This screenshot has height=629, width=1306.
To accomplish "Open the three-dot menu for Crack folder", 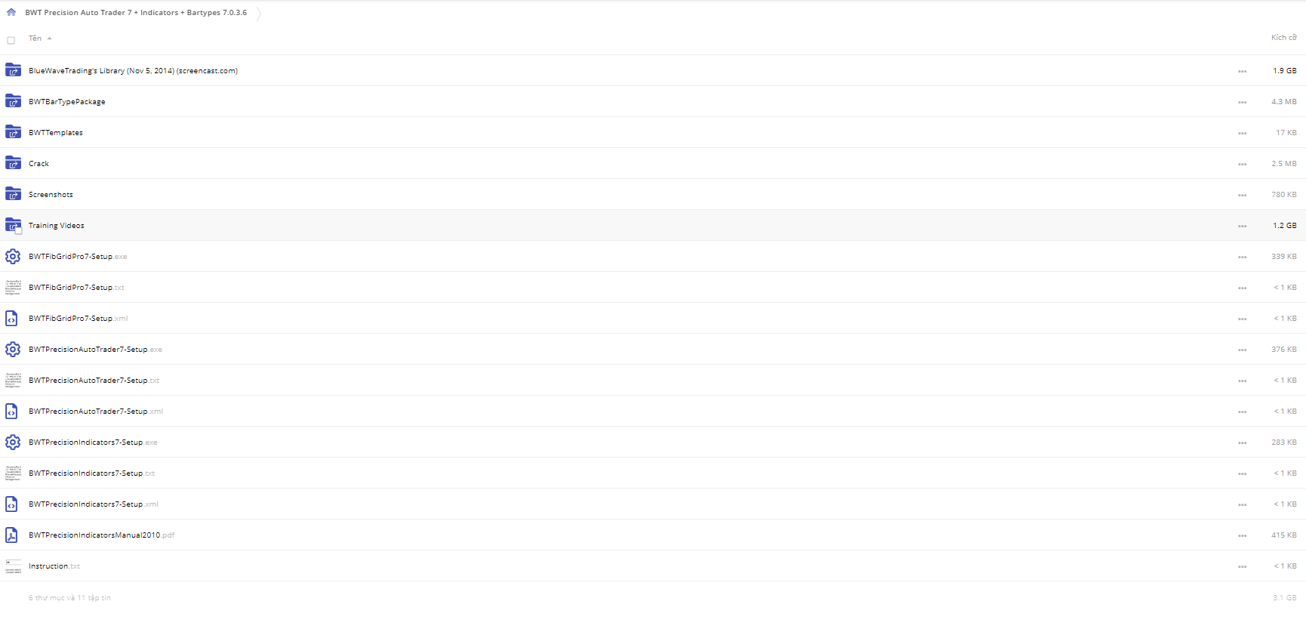I will [1242, 164].
